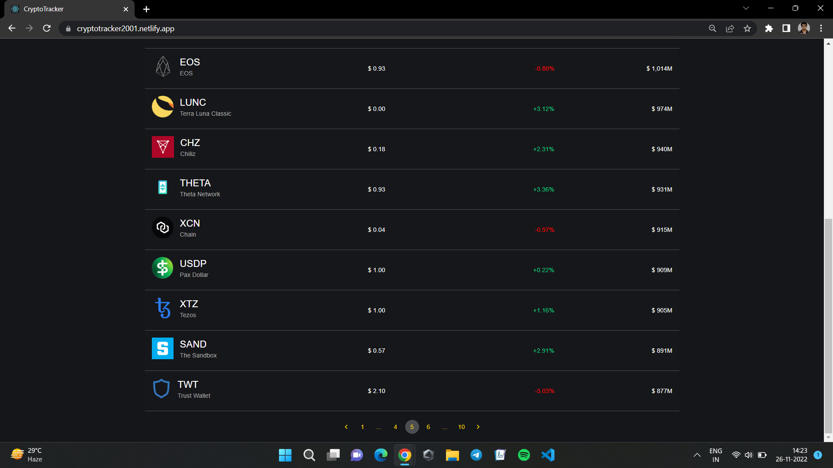Open the Theta Network coin icon
833x468 pixels.
click(163, 187)
